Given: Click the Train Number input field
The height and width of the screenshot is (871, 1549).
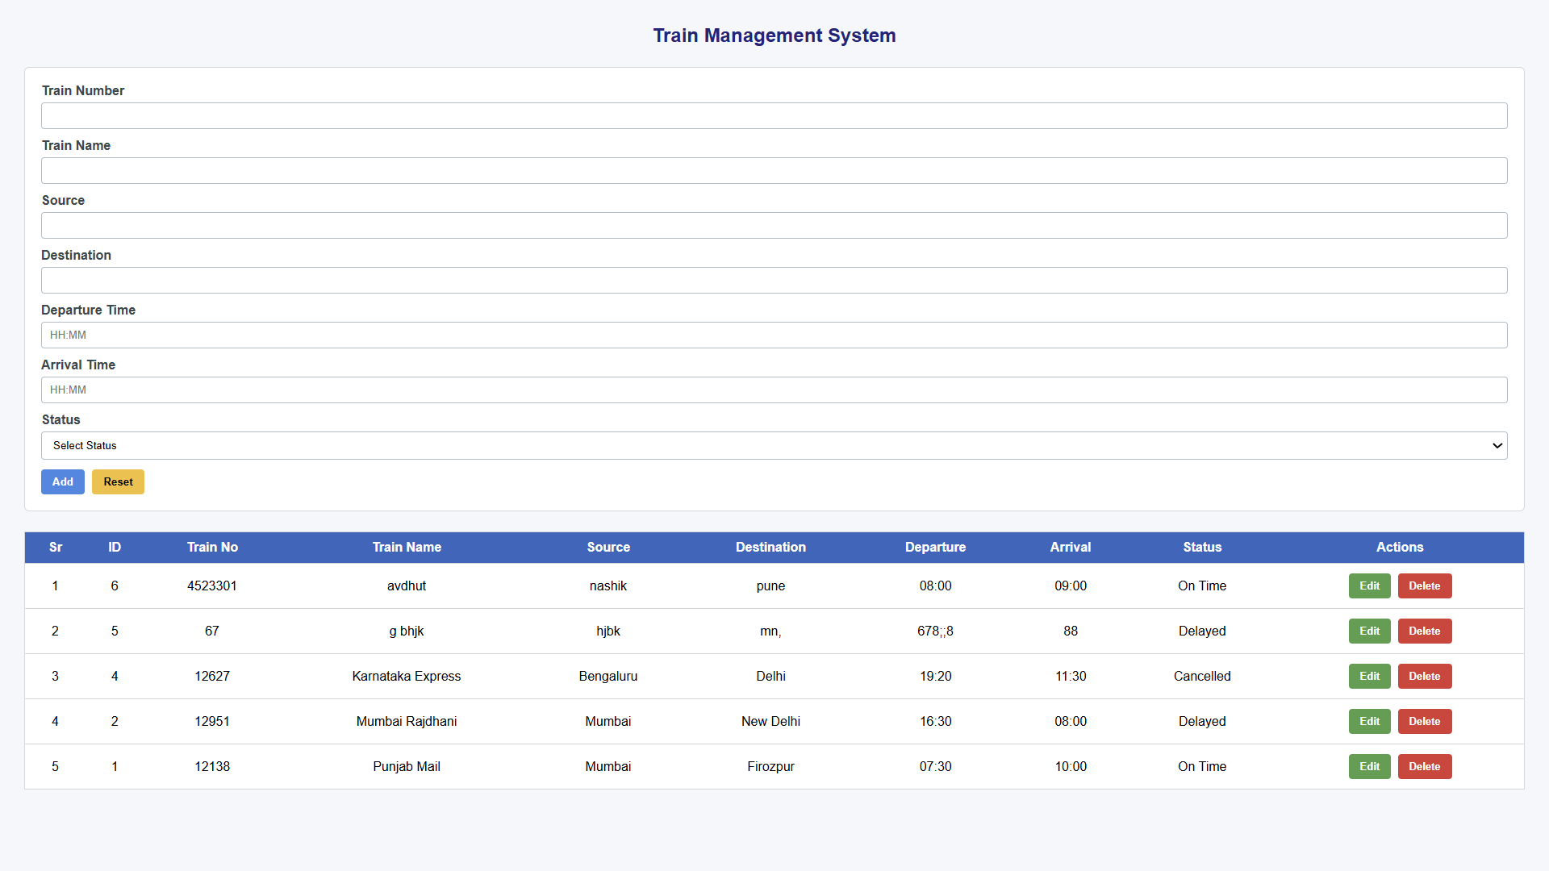Looking at the screenshot, I should coord(774,115).
